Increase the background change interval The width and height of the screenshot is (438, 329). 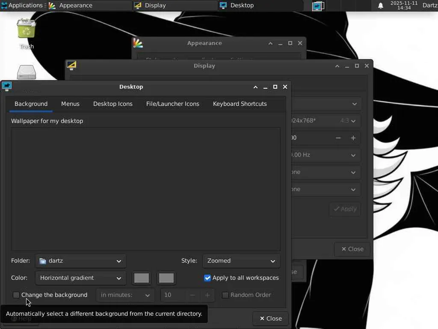click(x=207, y=295)
